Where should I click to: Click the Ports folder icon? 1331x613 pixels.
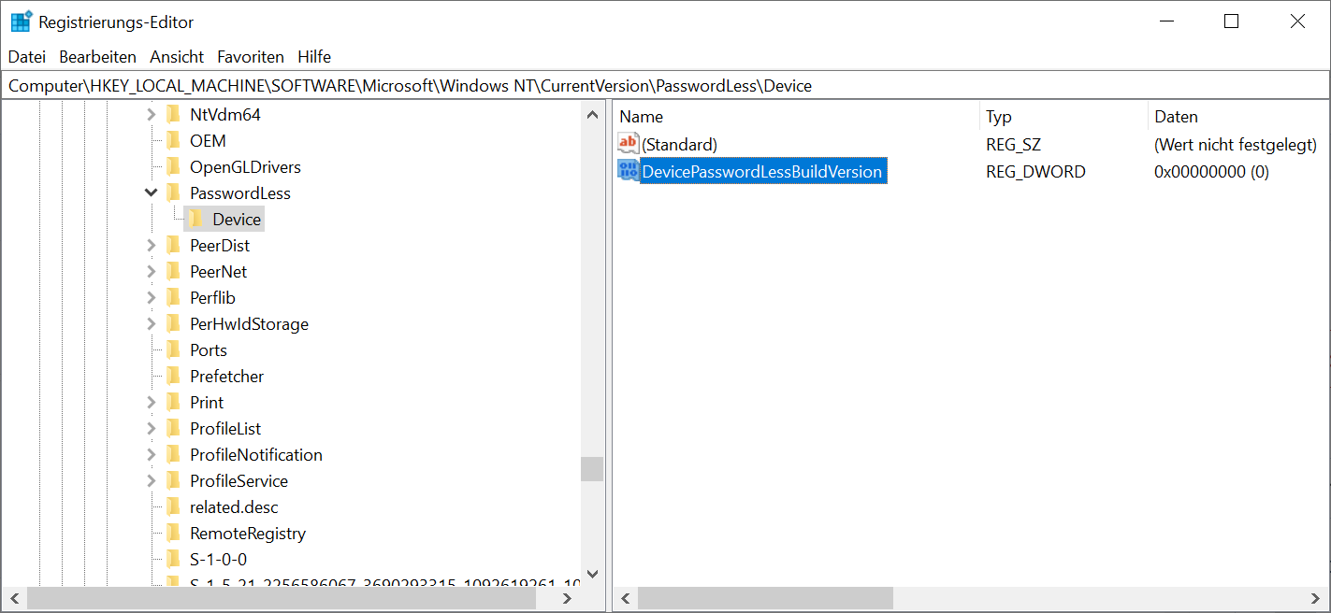click(173, 350)
